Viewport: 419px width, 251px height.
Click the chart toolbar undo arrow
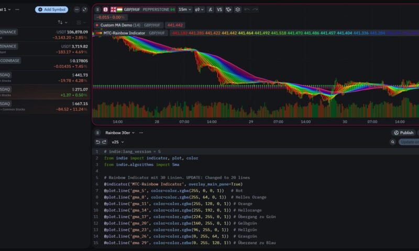click(x=247, y=9)
